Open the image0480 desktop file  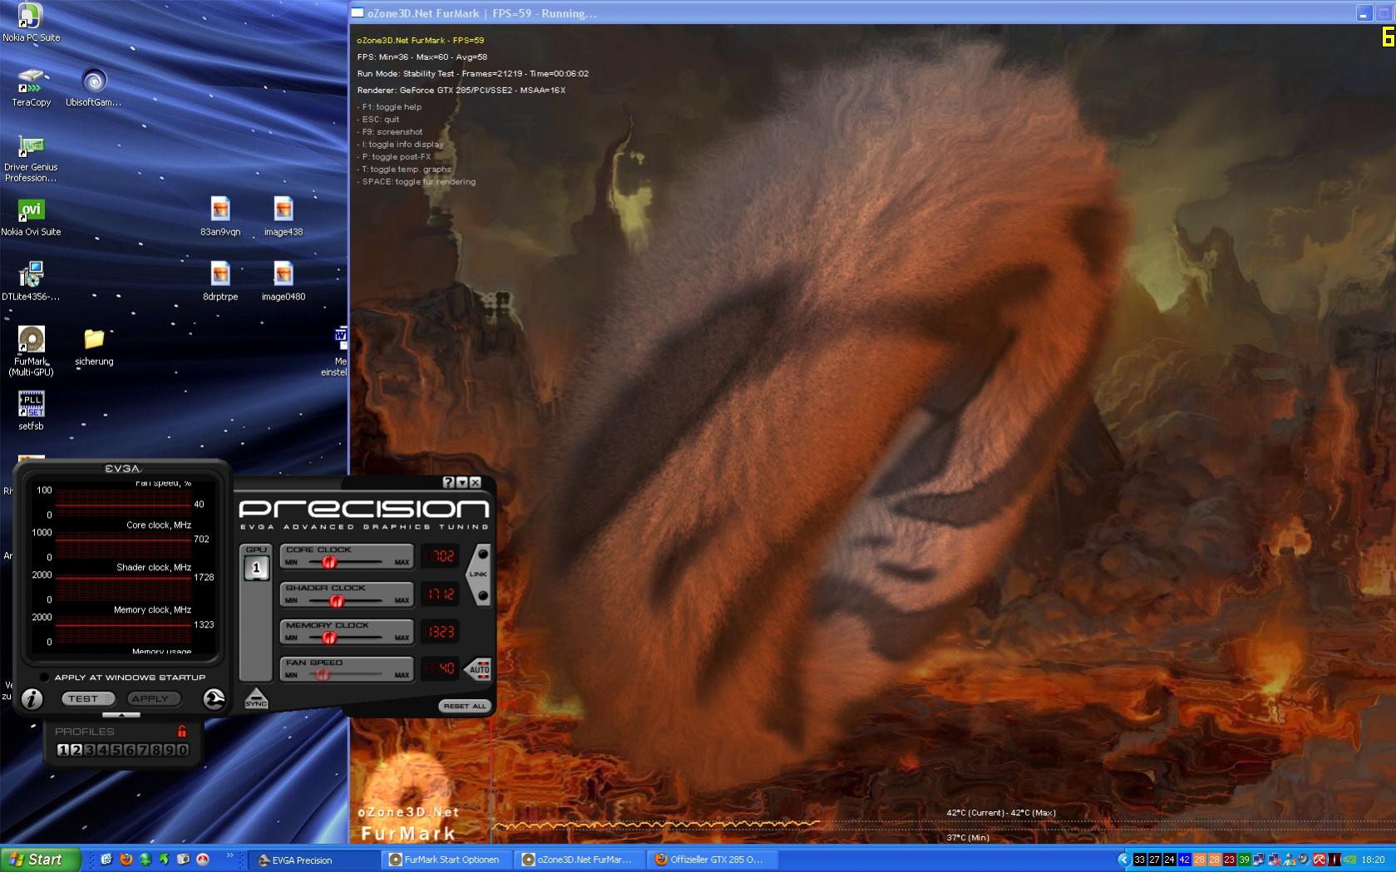point(284,282)
